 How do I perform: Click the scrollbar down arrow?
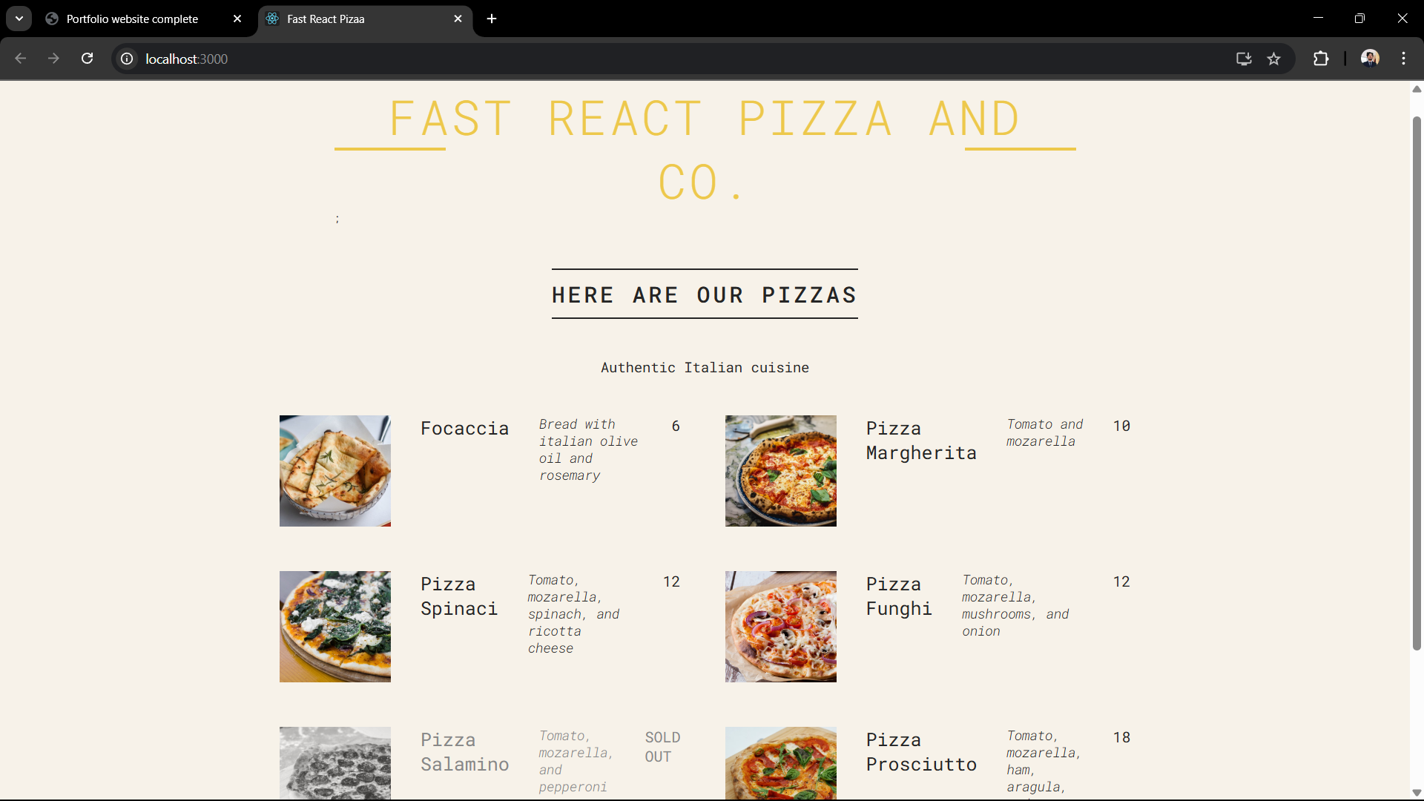coord(1417,793)
